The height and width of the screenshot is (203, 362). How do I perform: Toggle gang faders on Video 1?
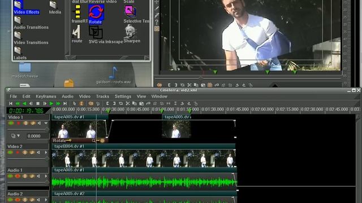click(x=25, y=123)
